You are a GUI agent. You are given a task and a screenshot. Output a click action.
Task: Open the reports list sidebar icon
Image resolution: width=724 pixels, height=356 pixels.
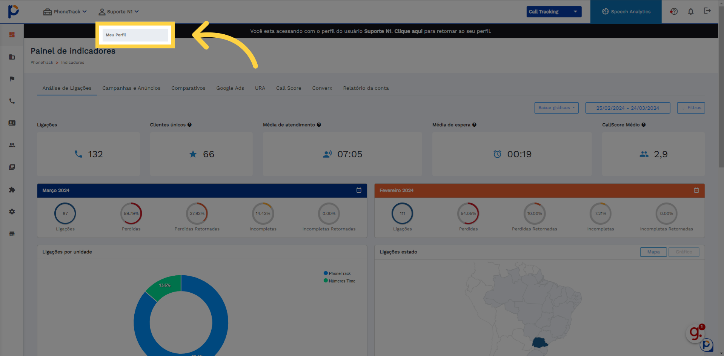(x=12, y=167)
